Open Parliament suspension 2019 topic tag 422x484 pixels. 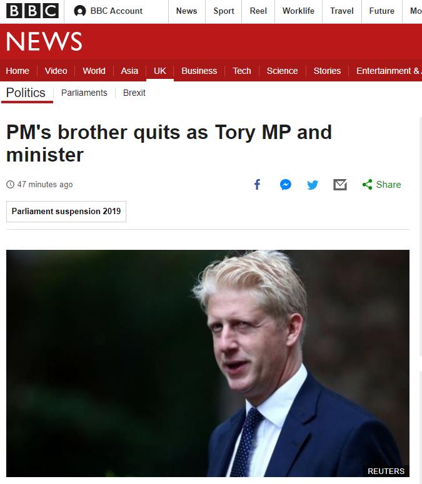(66, 212)
